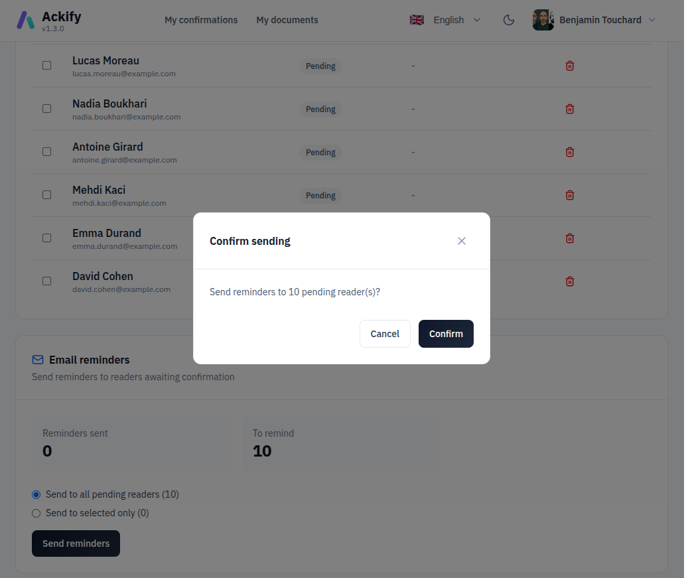
Task: Cancel the reminder sending dialog
Action: [x=385, y=334]
